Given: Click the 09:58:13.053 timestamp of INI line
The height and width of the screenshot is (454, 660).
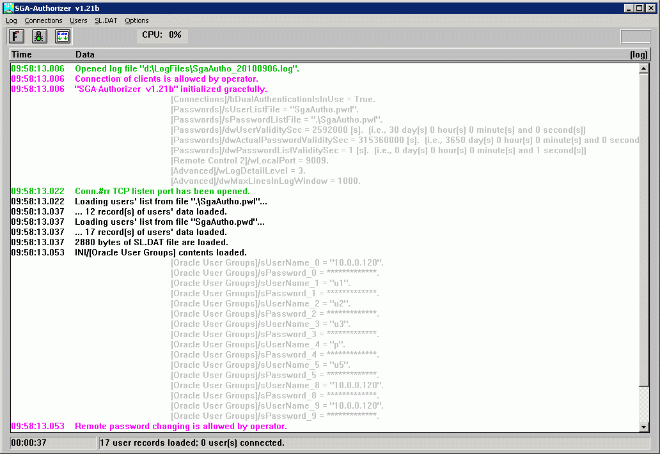Looking at the screenshot, I should point(38,253).
